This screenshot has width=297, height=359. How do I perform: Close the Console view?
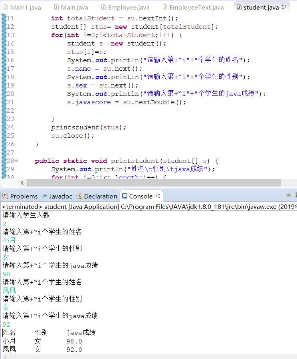(x=158, y=196)
